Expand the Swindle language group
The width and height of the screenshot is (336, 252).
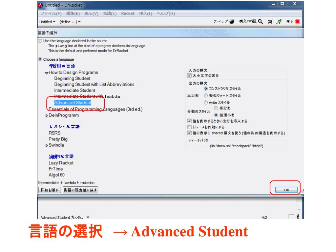(x=47, y=145)
